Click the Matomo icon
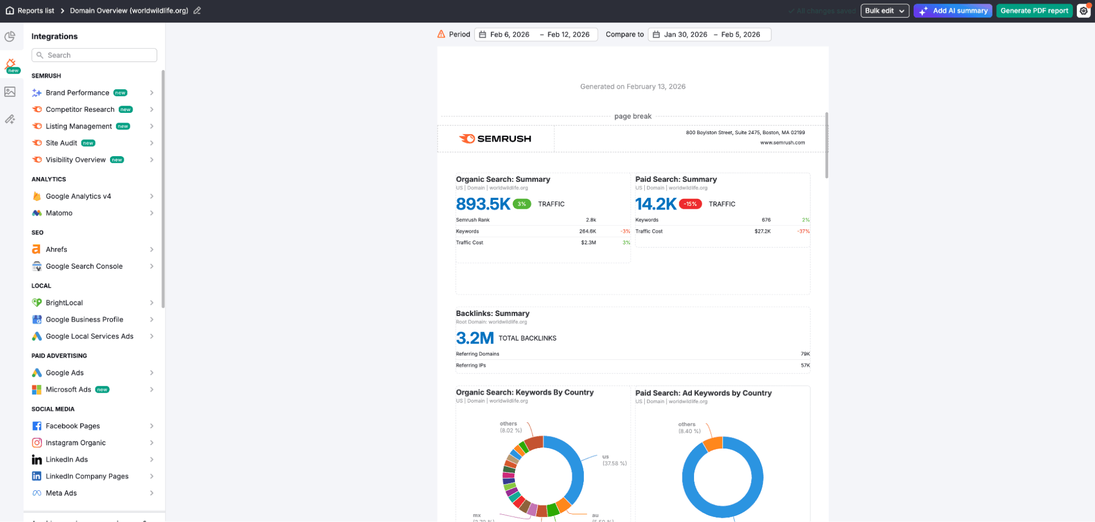The image size is (1095, 522). click(37, 213)
